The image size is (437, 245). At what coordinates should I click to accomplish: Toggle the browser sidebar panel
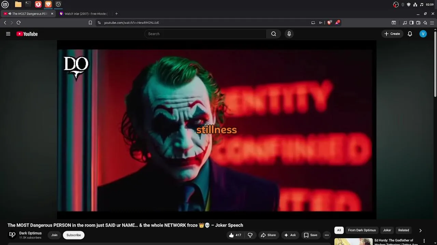(411, 23)
